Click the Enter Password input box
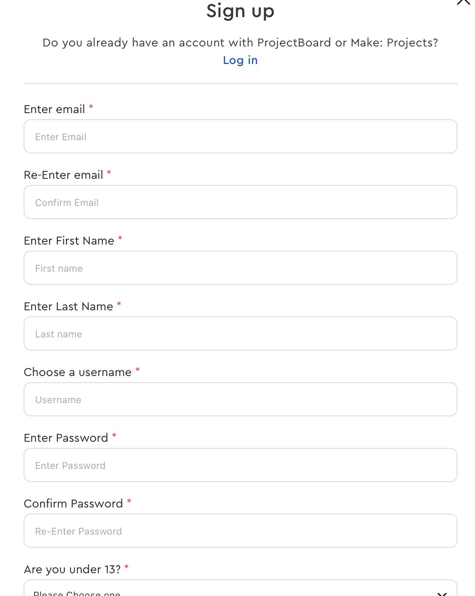The image size is (475, 596). click(241, 465)
